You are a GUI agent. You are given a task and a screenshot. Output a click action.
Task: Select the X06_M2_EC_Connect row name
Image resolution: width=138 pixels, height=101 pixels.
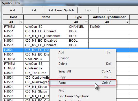[x=46, y=45]
